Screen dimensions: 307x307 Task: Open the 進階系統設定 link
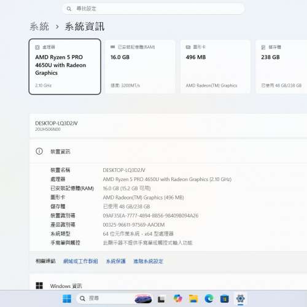148,261
